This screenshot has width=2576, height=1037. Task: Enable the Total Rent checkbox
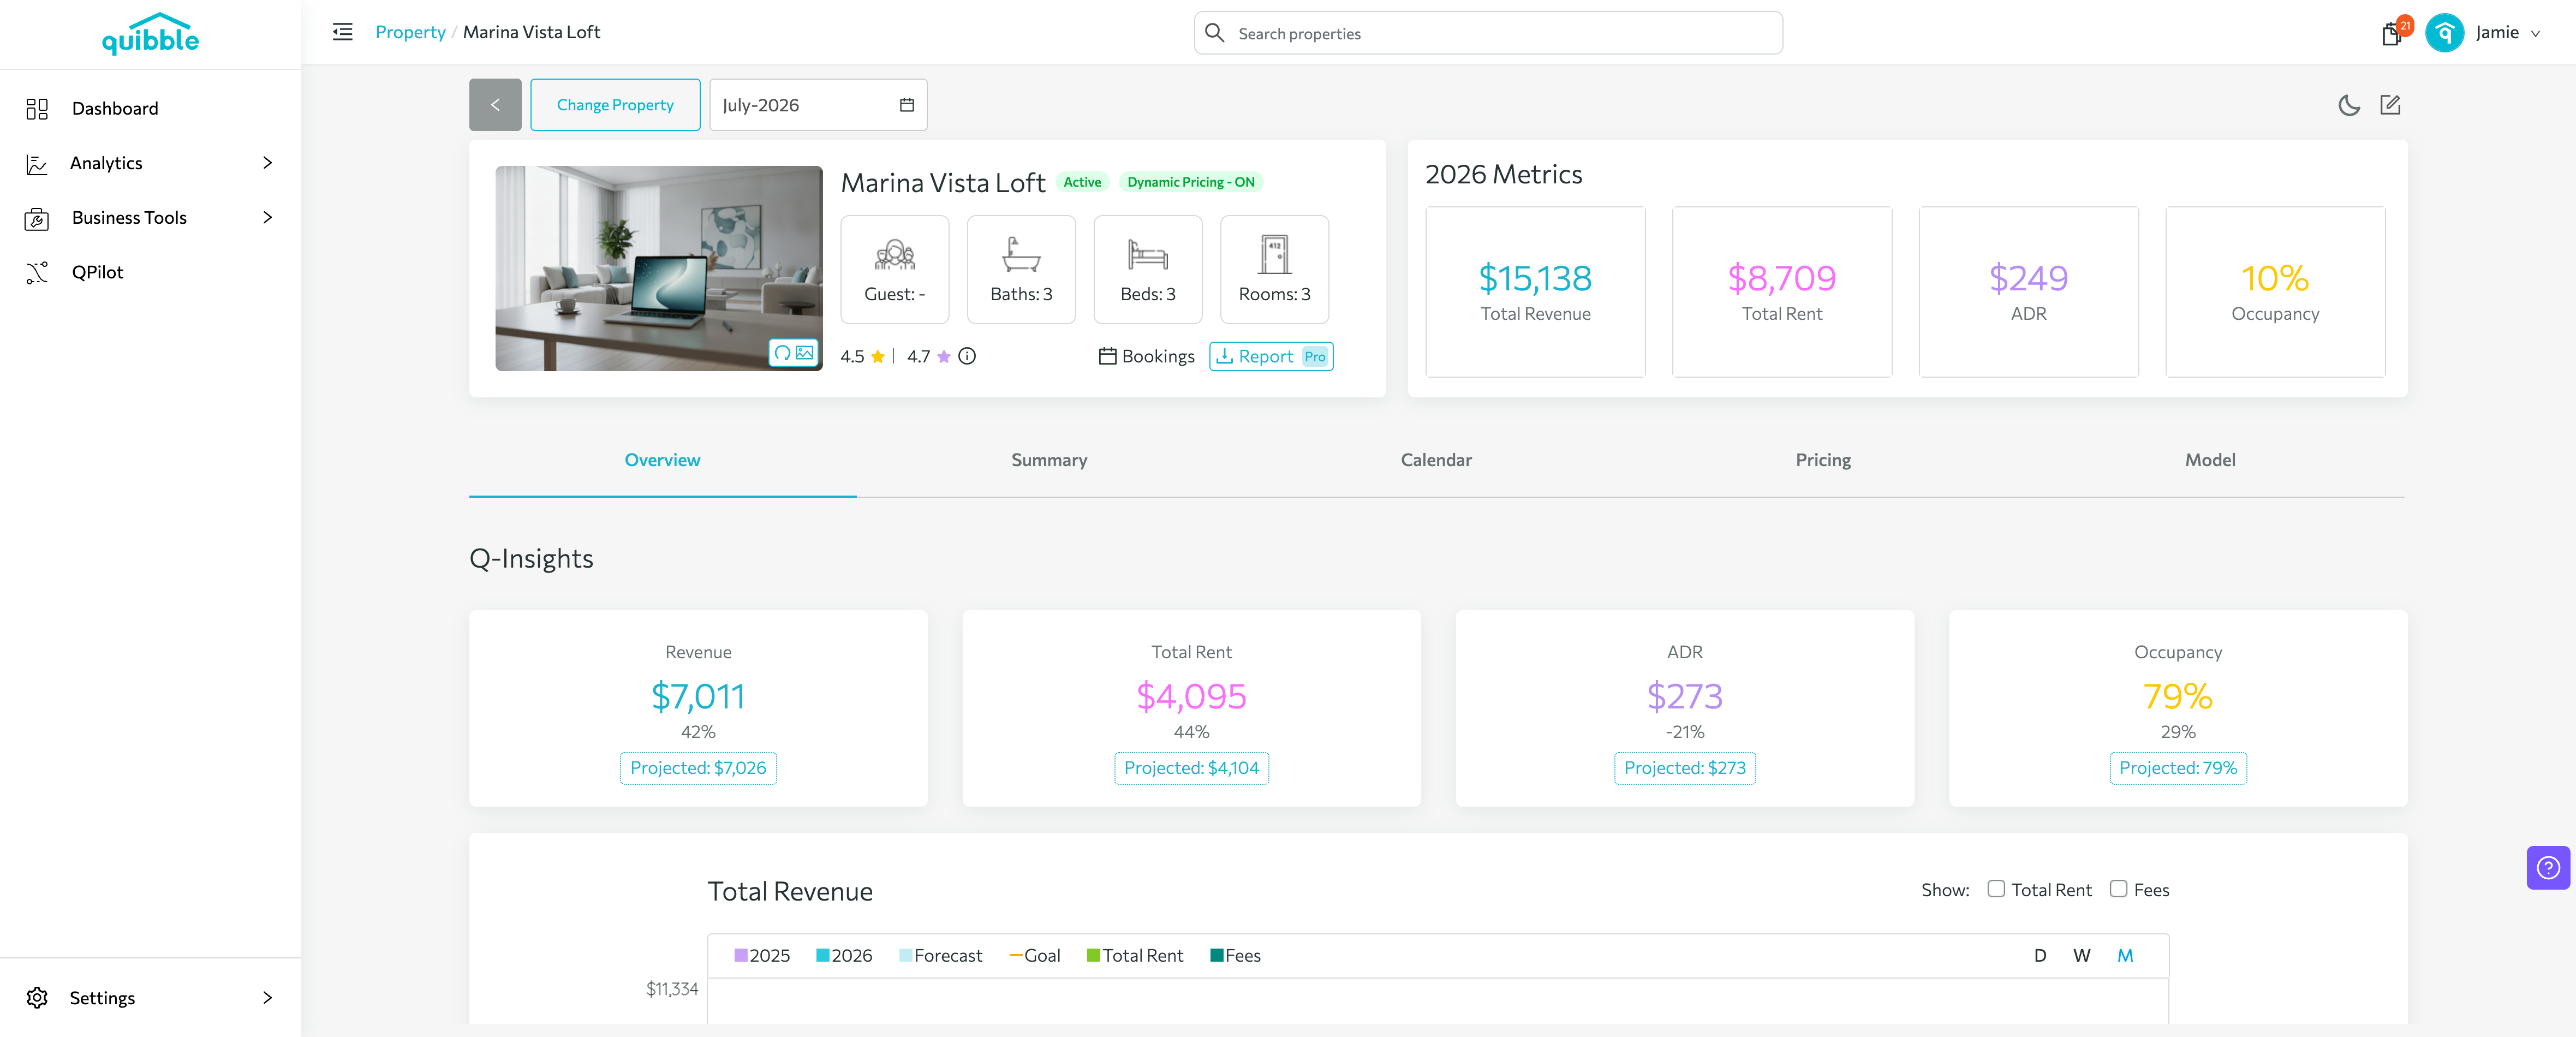(x=1995, y=888)
